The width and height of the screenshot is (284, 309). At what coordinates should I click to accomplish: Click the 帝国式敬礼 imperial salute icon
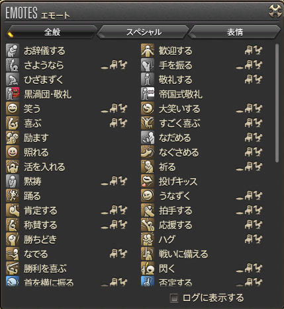tap(148, 94)
